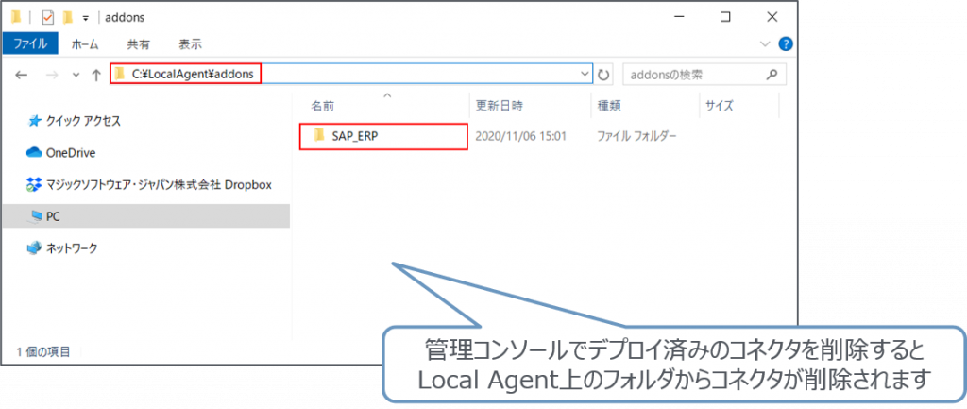Expand the ribbon with the chevron
The image size is (967, 409).
[765, 44]
